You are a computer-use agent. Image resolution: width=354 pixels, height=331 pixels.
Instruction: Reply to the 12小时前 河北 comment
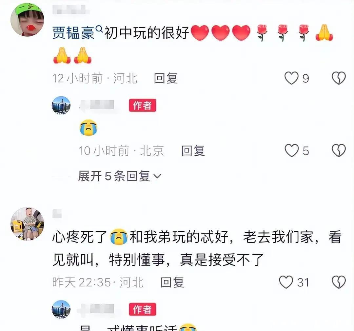166,78
